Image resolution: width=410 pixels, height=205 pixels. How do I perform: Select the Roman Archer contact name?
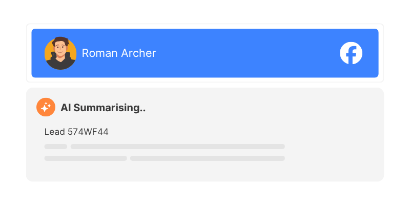(119, 53)
